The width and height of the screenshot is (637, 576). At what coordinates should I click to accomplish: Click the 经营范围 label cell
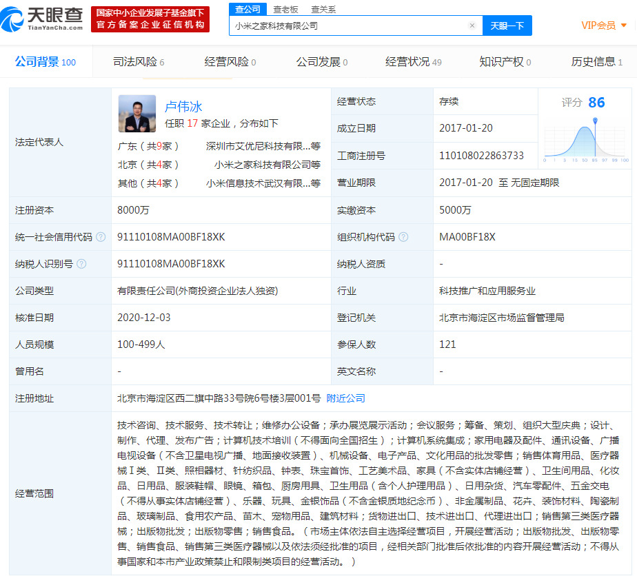point(60,493)
